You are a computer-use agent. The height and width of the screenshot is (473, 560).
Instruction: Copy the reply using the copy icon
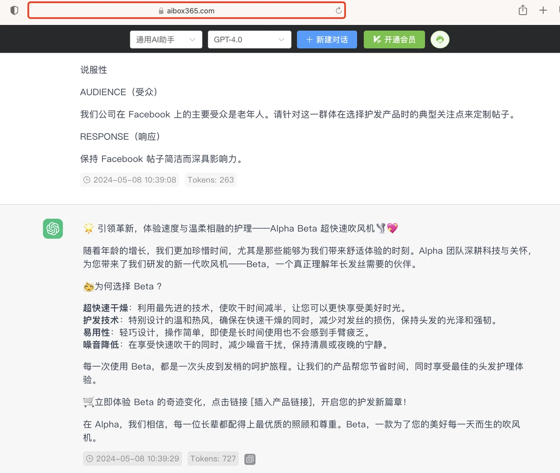[249, 459]
